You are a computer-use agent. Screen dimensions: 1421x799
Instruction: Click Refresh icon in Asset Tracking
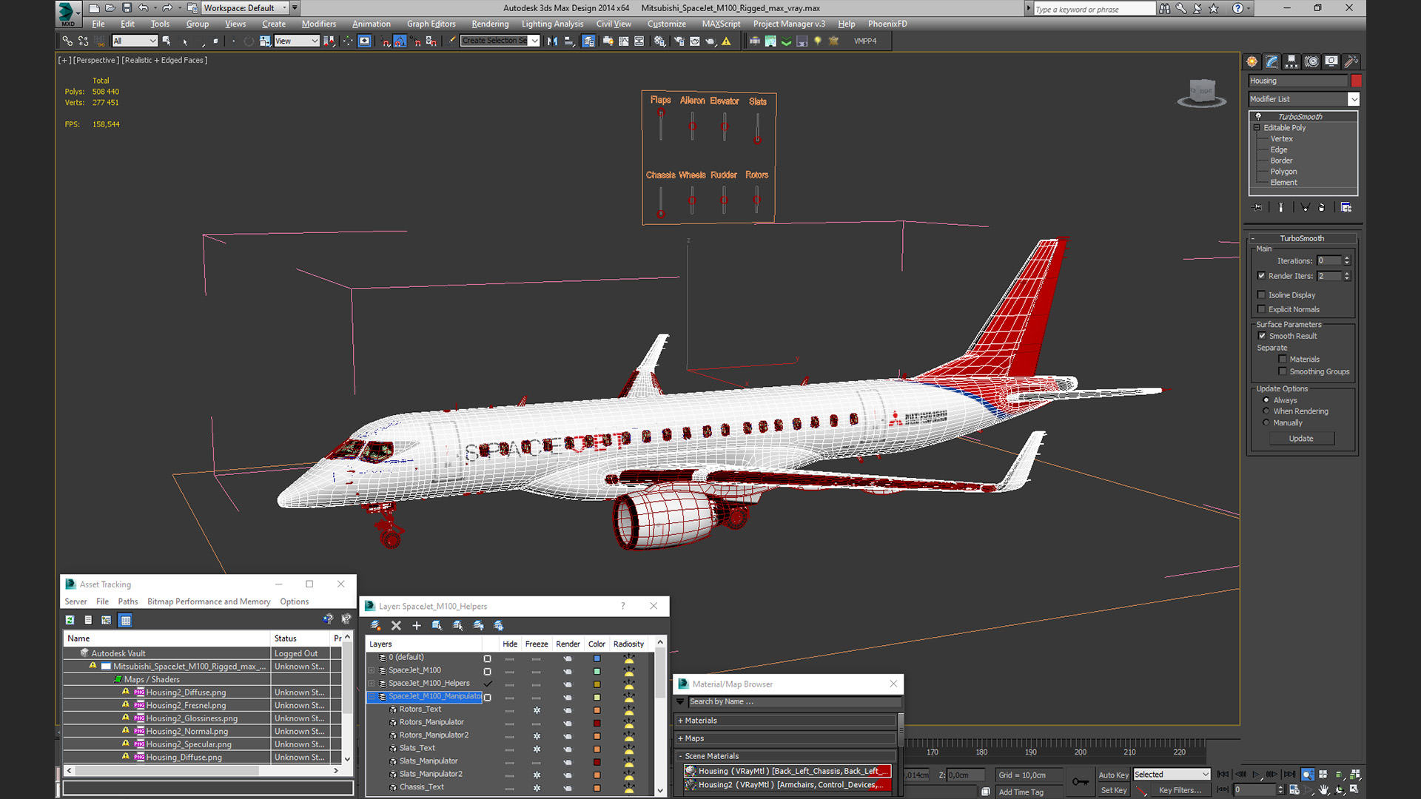[70, 620]
